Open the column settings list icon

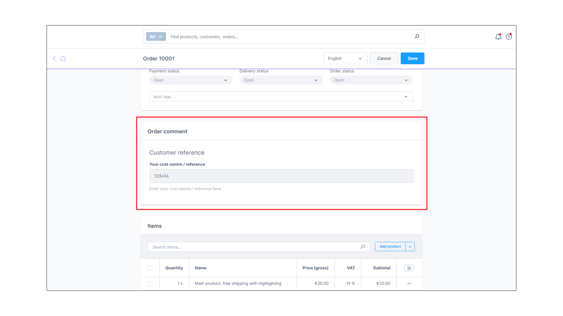click(x=409, y=268)
